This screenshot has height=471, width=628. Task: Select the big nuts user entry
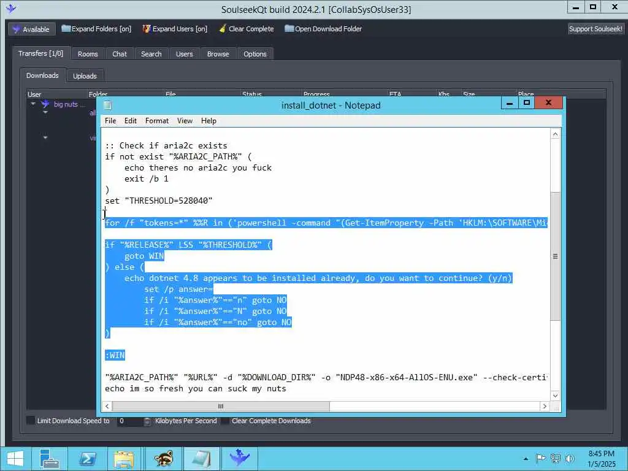(x=69, y=104)
